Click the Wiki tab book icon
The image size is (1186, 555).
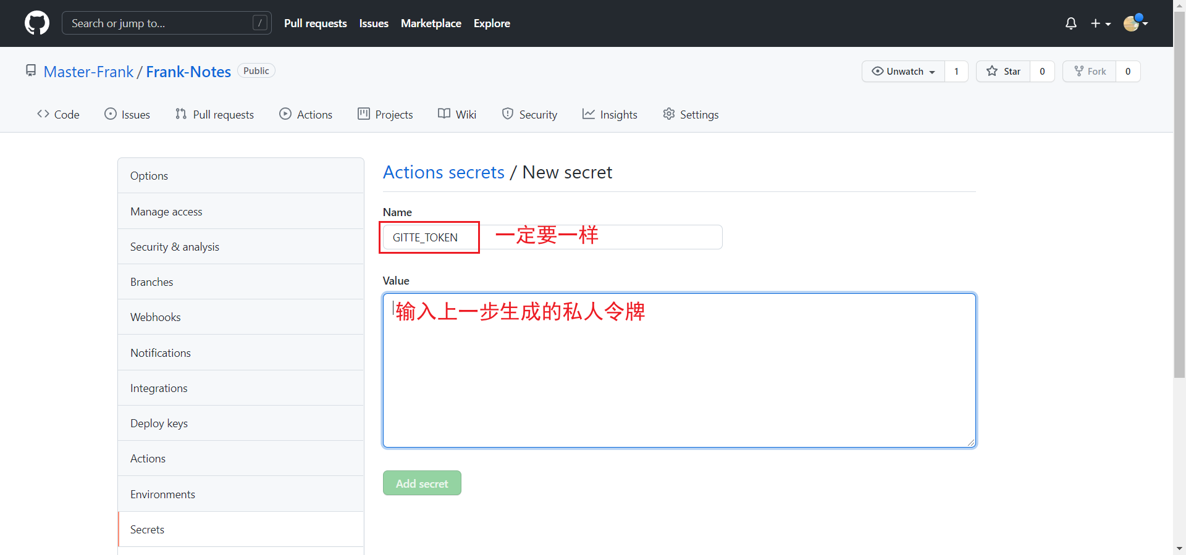coord(444,114)
